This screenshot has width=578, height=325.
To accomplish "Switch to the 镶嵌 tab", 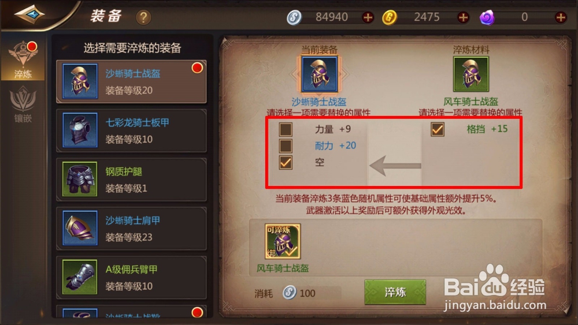I will (23, 104).
